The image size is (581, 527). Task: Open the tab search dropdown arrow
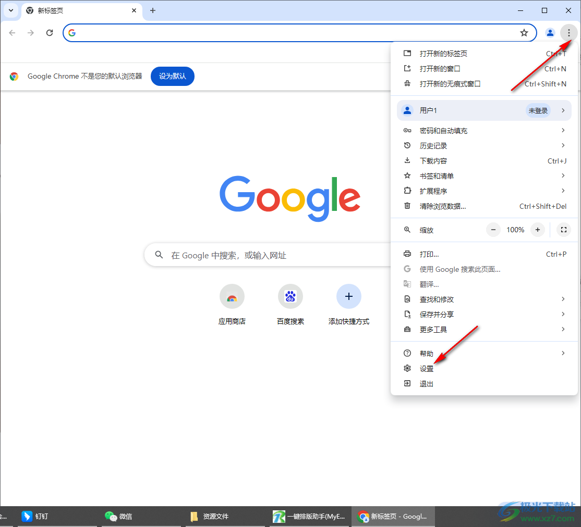click(11, 10)
